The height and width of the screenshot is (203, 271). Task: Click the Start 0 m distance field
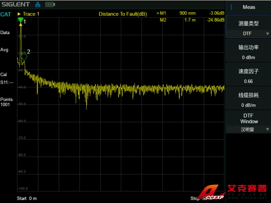click(27, 198)
